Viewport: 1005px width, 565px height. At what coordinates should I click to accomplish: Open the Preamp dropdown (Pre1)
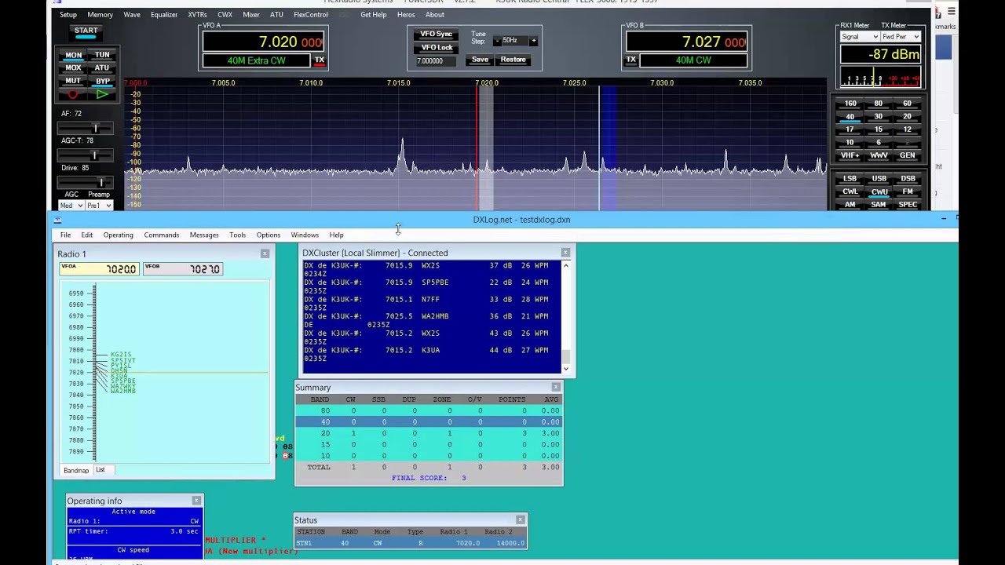click(x=98, y=206)
